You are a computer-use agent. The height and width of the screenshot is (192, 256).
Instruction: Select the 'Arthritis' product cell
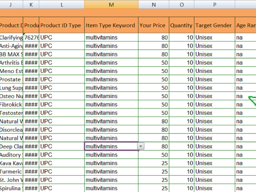click(x=12, y=62)
